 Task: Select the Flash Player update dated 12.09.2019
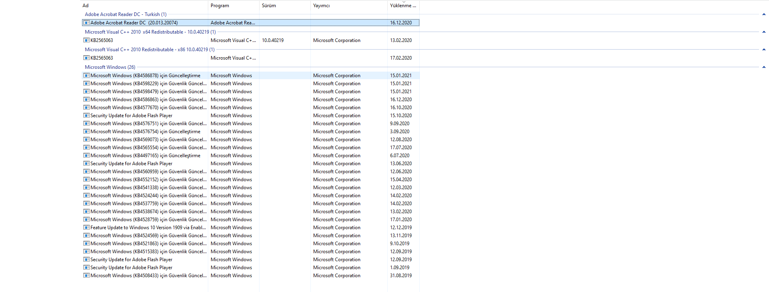click(x=251, y=260)
